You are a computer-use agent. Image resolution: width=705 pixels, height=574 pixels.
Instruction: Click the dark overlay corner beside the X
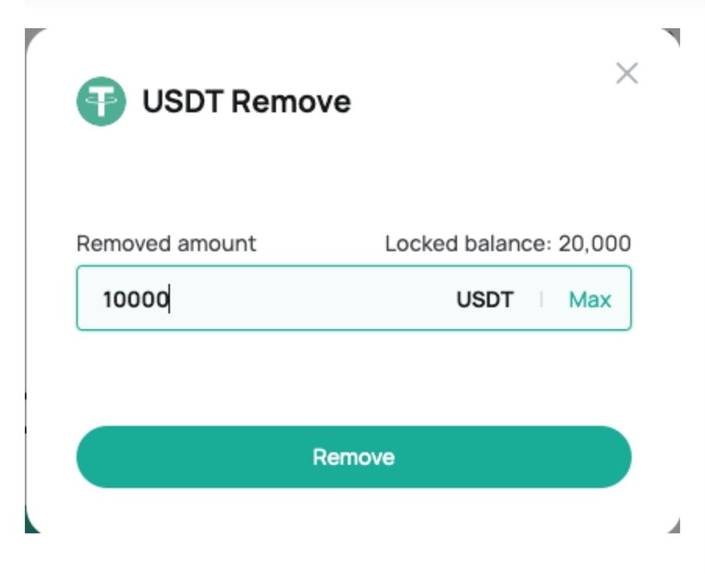coord(674,34)
